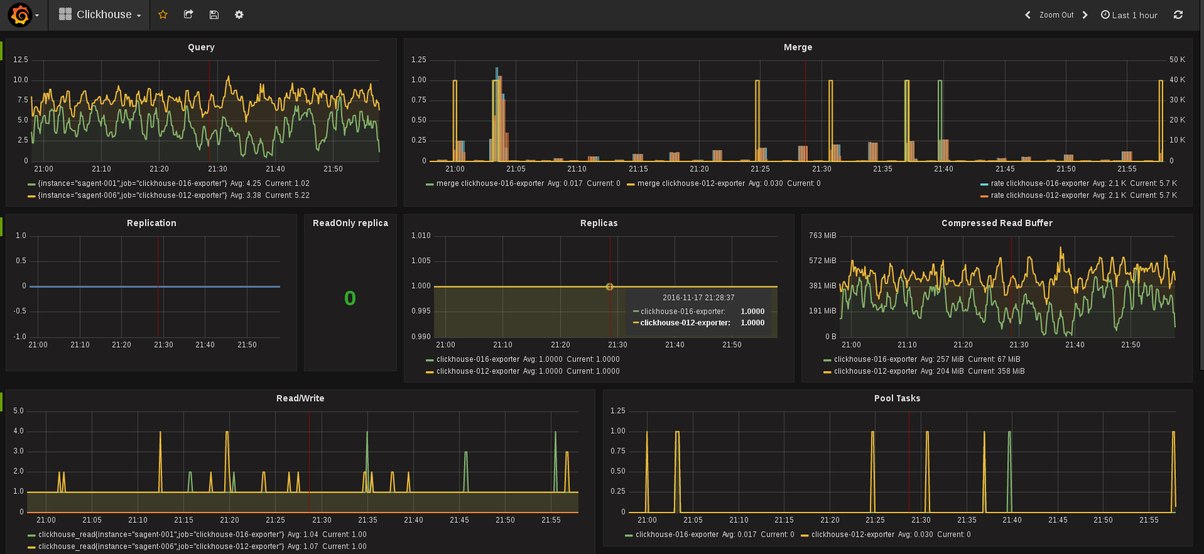Click the green row handle beside the Query panel
The image size is (1204, 554).
tap(1, 51)
